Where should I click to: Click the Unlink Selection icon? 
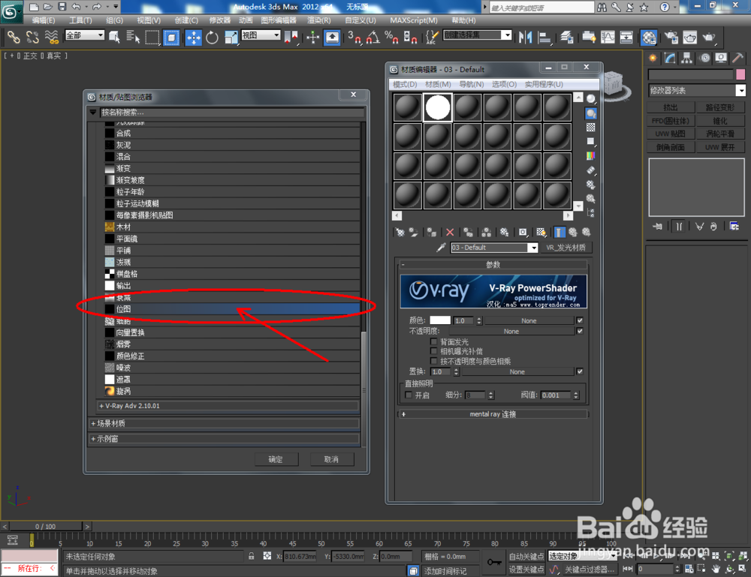(x=32, y=38)
